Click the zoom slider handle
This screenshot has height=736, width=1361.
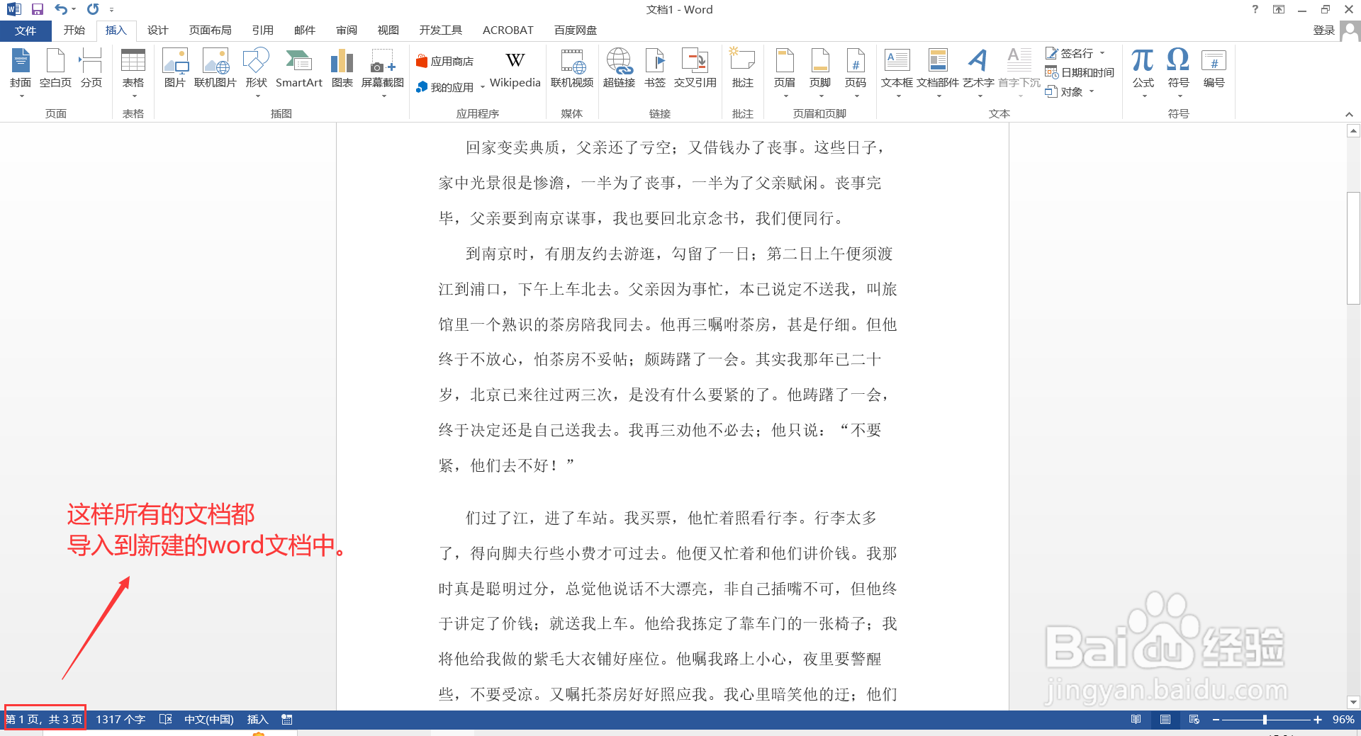click(x=1265, y=720)
